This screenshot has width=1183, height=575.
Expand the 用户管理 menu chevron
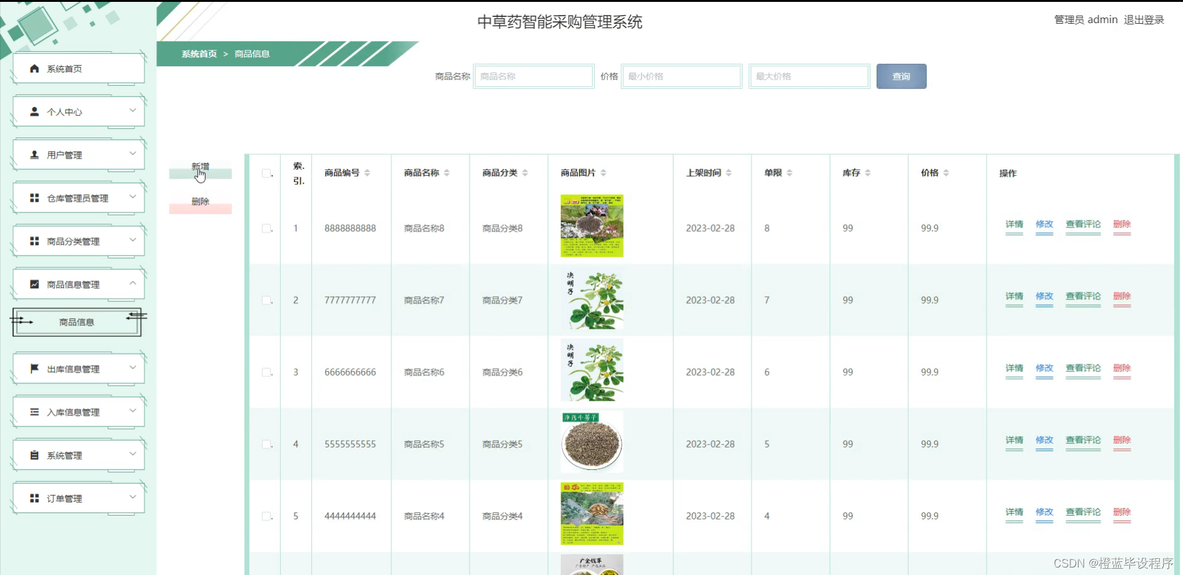click(133, 154)
